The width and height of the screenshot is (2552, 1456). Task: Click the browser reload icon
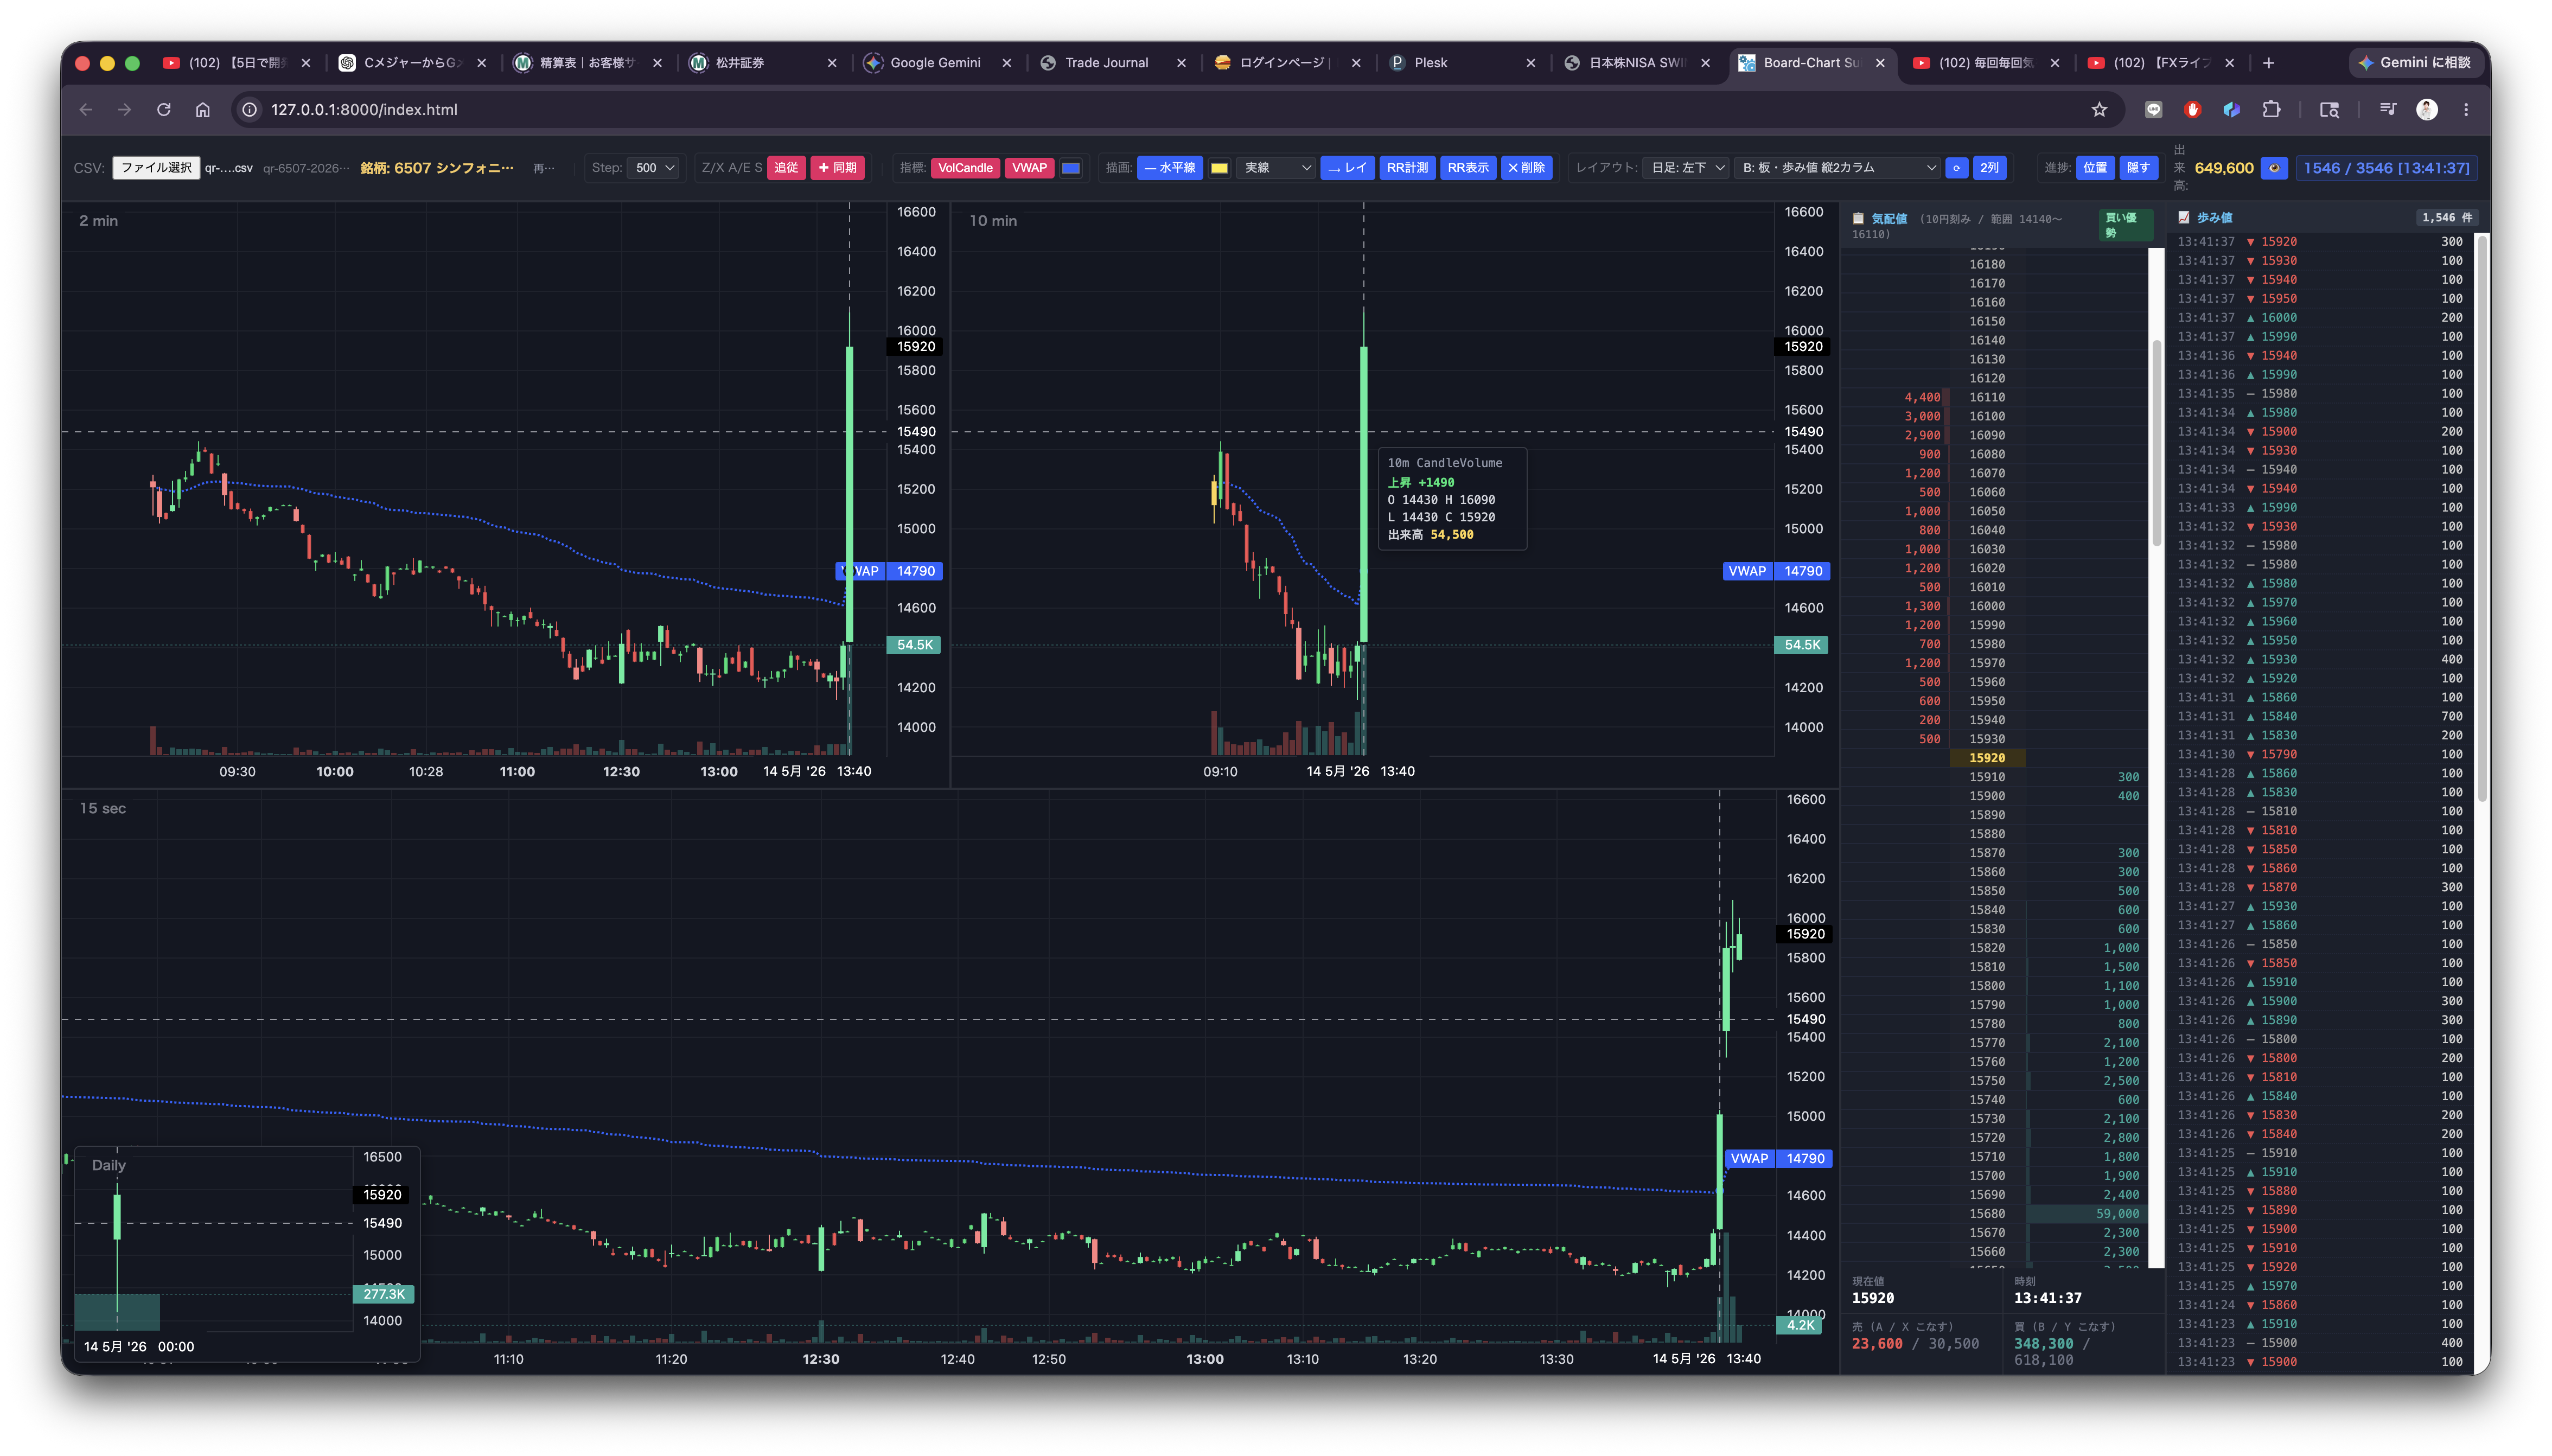tap(164, 110)
